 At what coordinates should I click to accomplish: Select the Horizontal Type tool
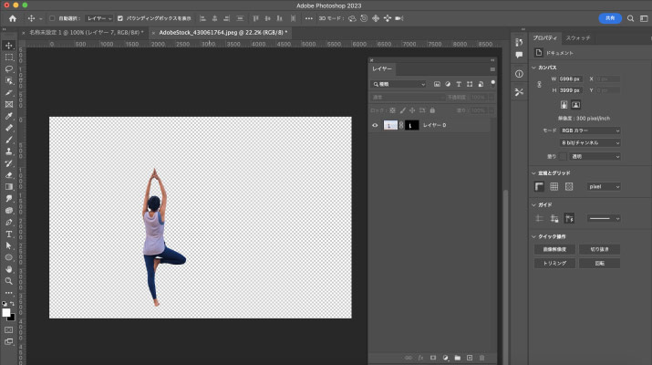click(x=9, y=234)
